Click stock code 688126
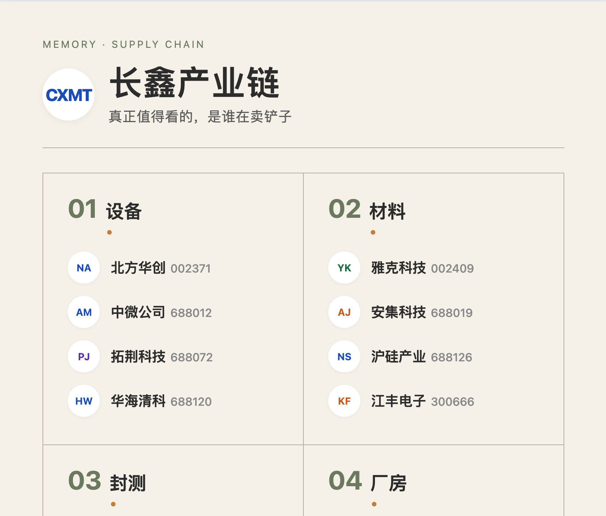This screenshot has width=606, height=516. coord(452,358)
